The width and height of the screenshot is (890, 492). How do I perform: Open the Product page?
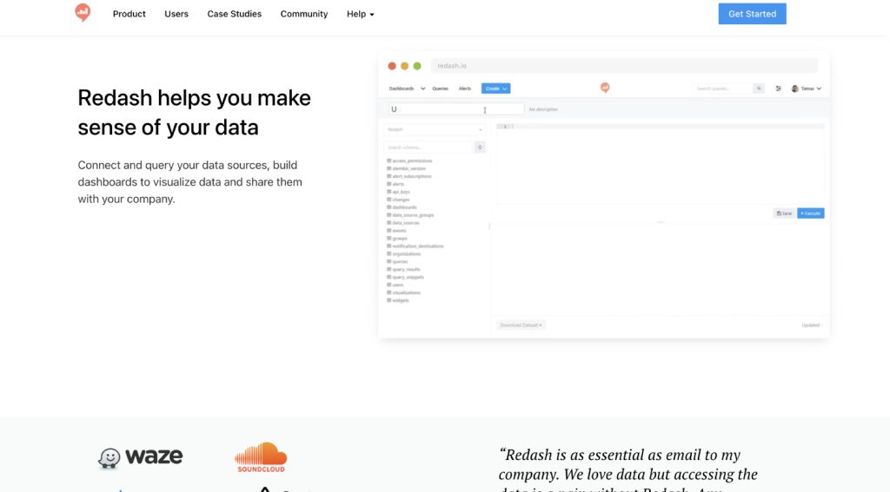[x=129, y=14]
